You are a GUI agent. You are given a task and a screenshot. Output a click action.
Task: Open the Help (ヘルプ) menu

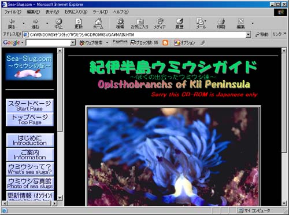[x=121, y=12]
